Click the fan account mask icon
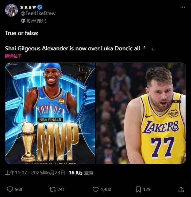 (23, 21)
